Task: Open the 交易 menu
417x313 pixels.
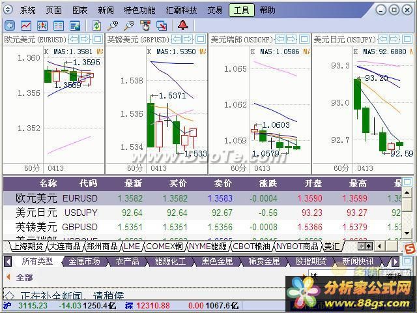Action: click(215, 10)
